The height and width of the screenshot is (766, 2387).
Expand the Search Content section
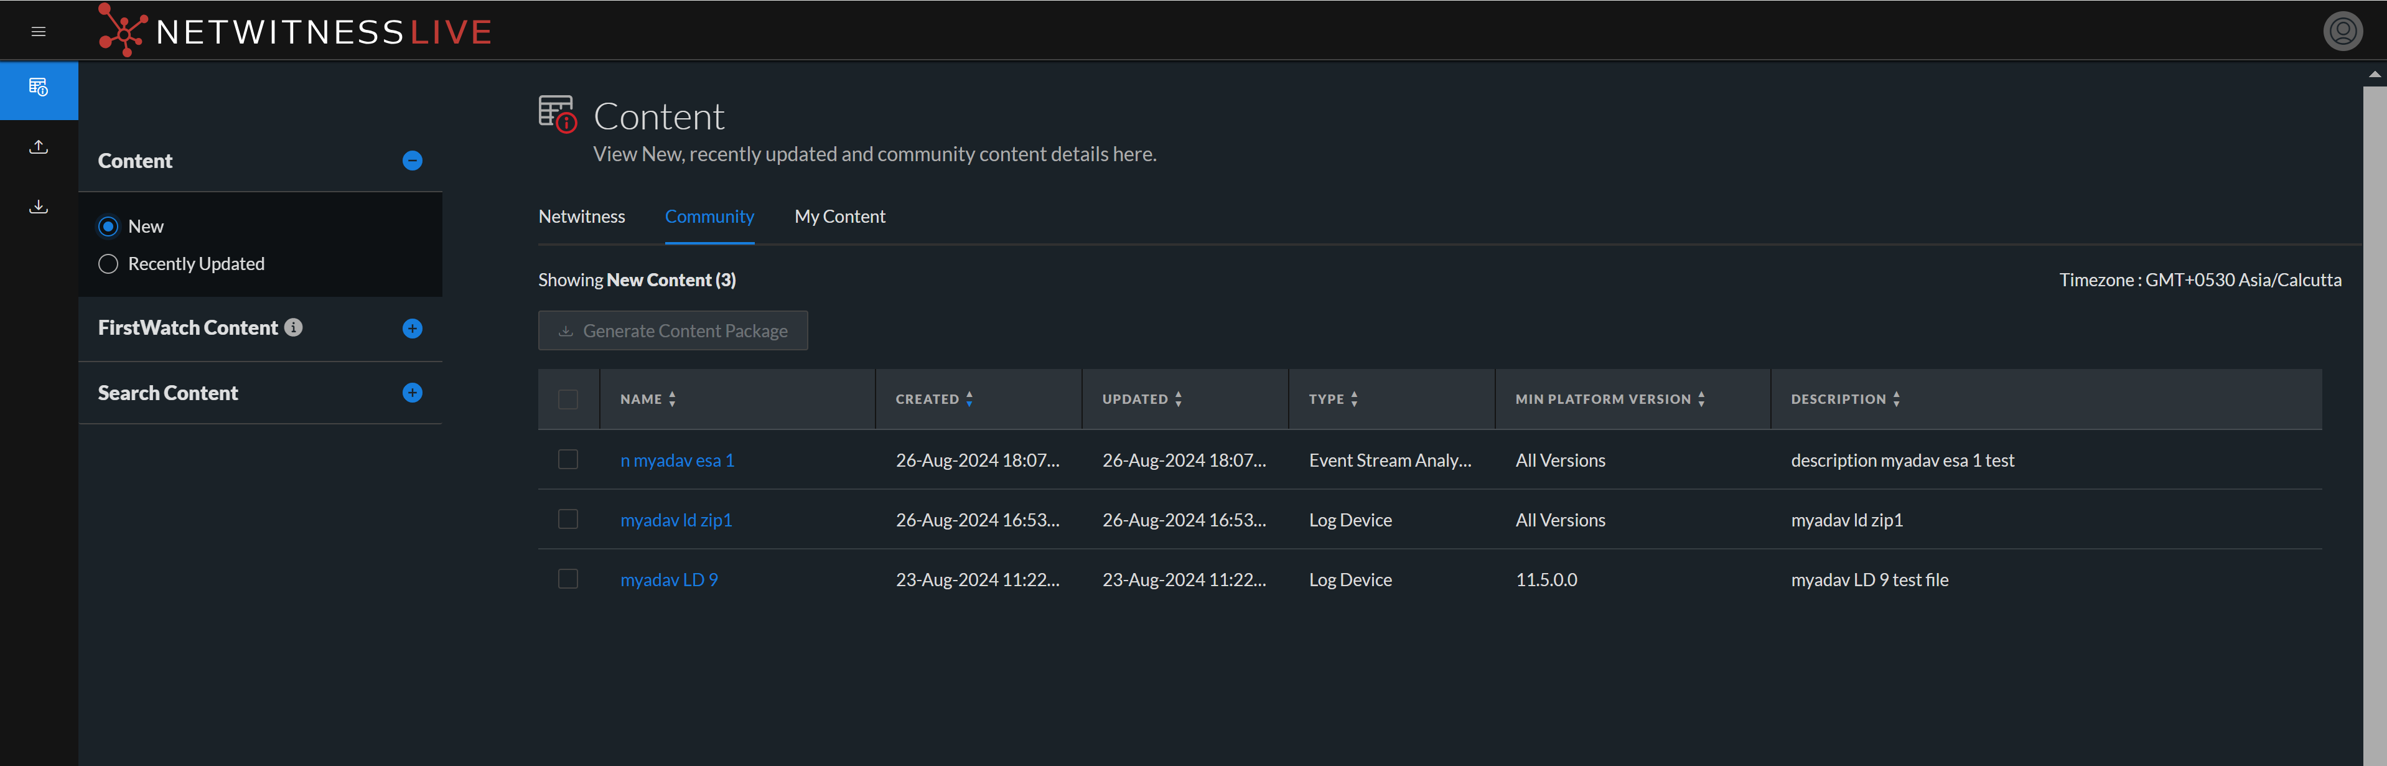pos(413,393)
